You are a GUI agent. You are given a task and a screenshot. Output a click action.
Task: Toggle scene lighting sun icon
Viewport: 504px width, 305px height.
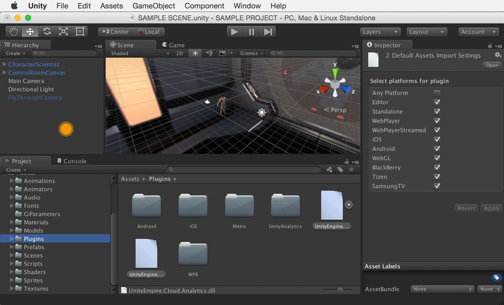195,53
